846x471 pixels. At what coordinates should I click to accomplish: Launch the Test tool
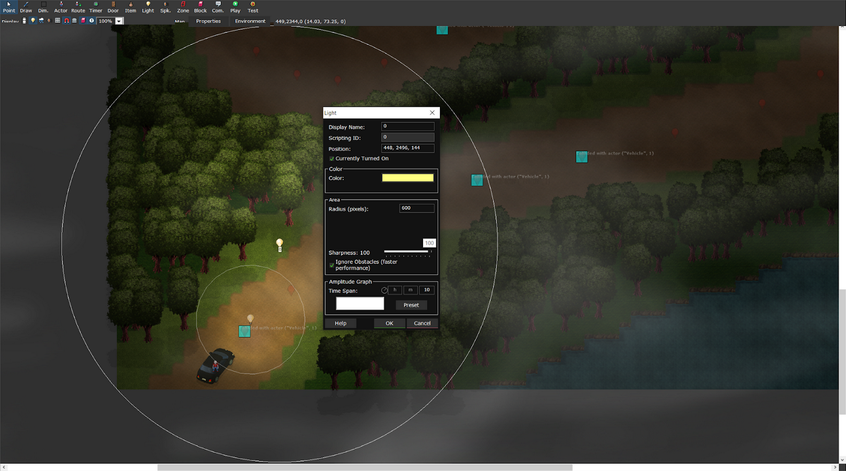tap(252, 7)
